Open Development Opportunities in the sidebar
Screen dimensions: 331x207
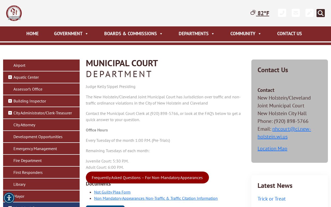pos(41,137)
